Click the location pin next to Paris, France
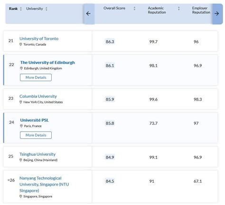The width and height of the screenshot is (225, 205). click(21, 126)
